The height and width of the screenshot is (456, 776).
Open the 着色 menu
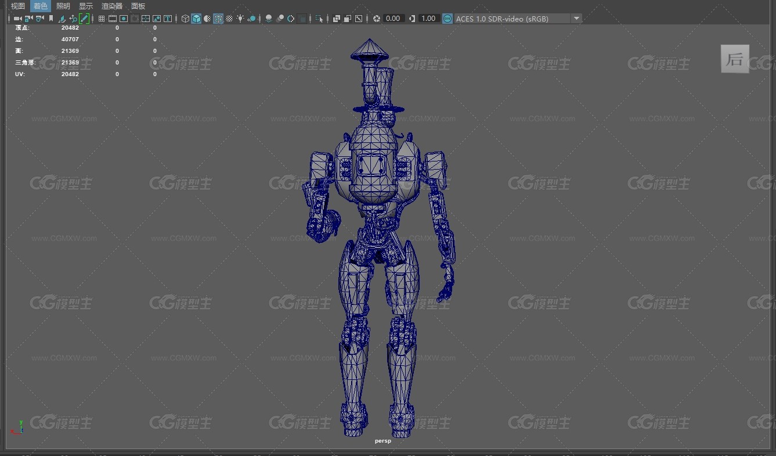point(40,6)
